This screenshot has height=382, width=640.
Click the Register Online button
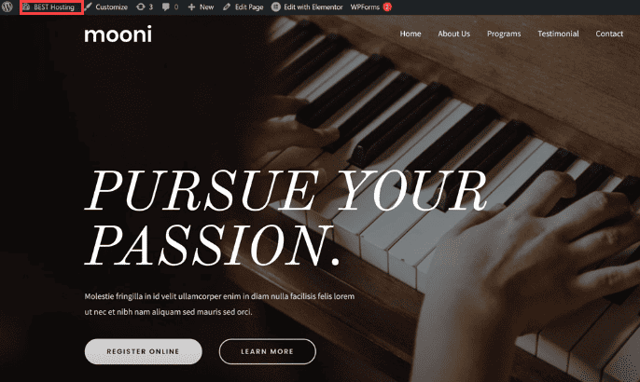[144, 351]
